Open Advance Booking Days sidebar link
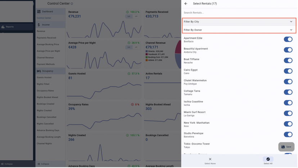 pos(48,131)
